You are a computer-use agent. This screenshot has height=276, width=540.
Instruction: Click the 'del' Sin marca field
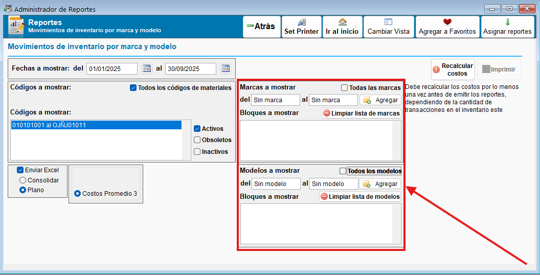[x=276, y=100]
